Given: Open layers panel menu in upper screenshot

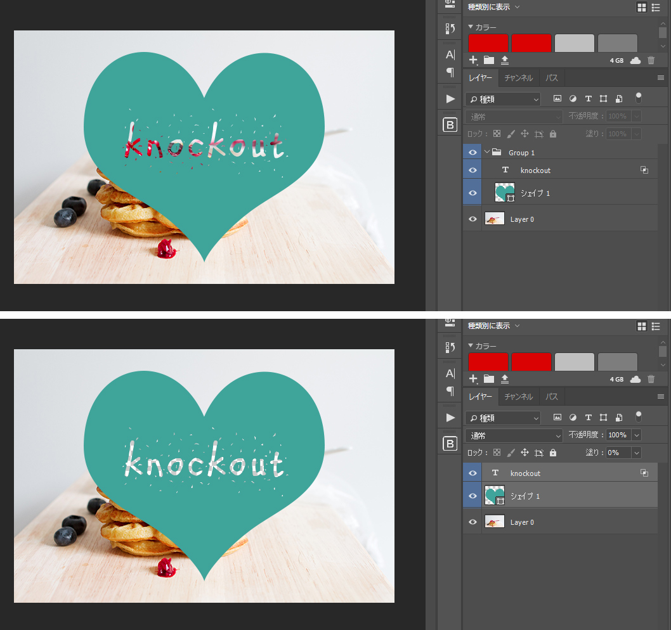Looking at the screenshot, I should (661, 78).
